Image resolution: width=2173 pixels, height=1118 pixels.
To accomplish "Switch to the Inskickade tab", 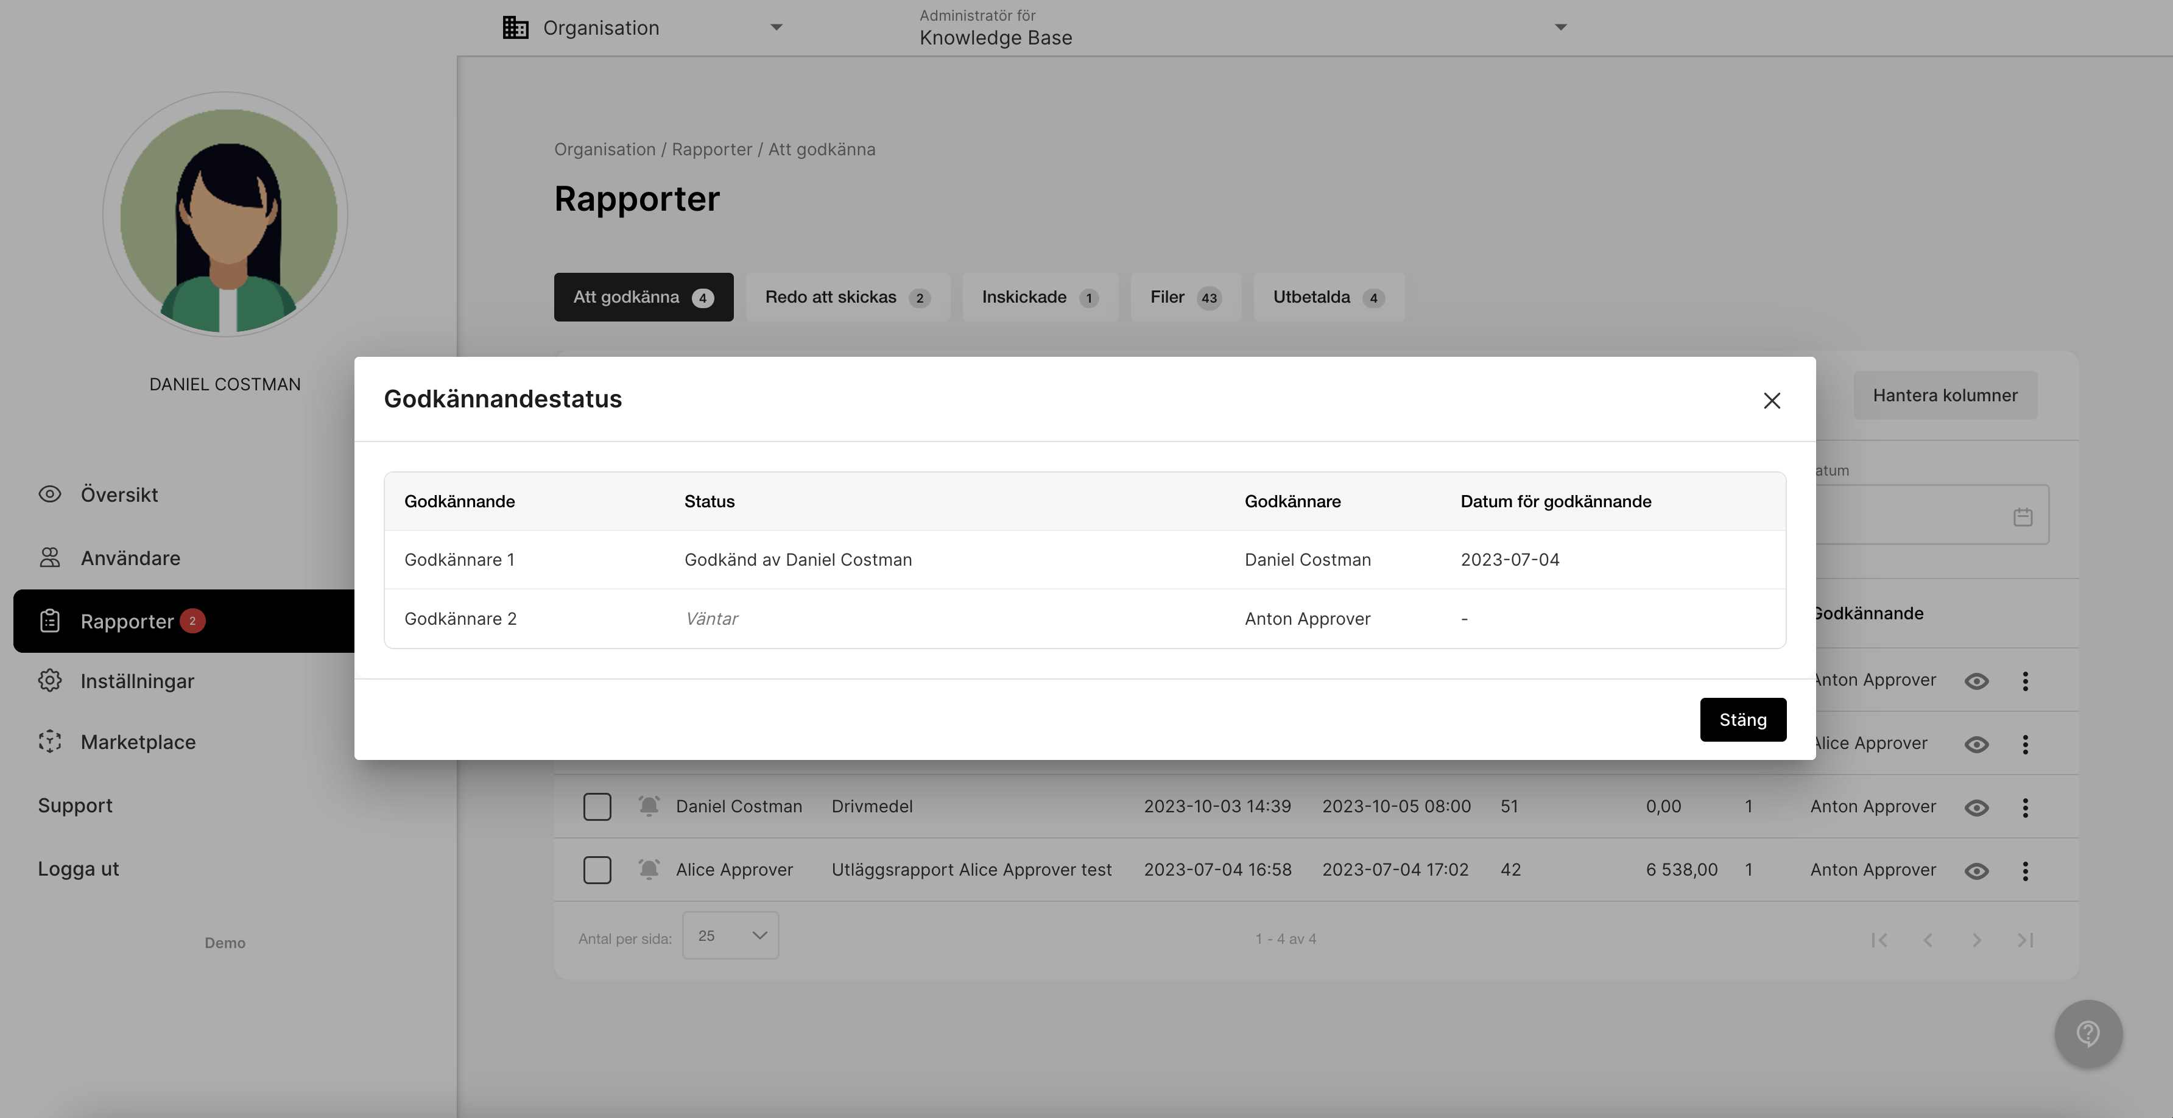I will tap(1040, 297).
